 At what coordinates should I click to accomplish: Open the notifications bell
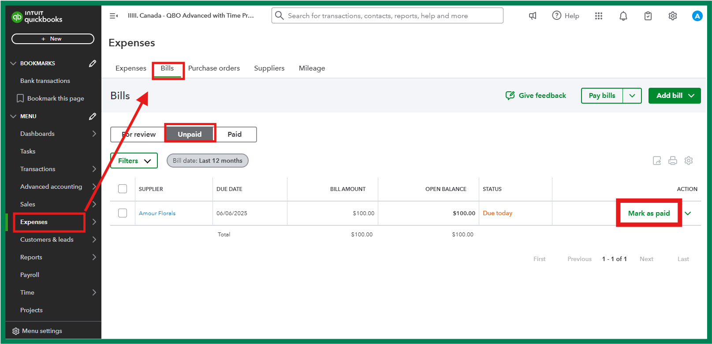[x=623, y=16]
